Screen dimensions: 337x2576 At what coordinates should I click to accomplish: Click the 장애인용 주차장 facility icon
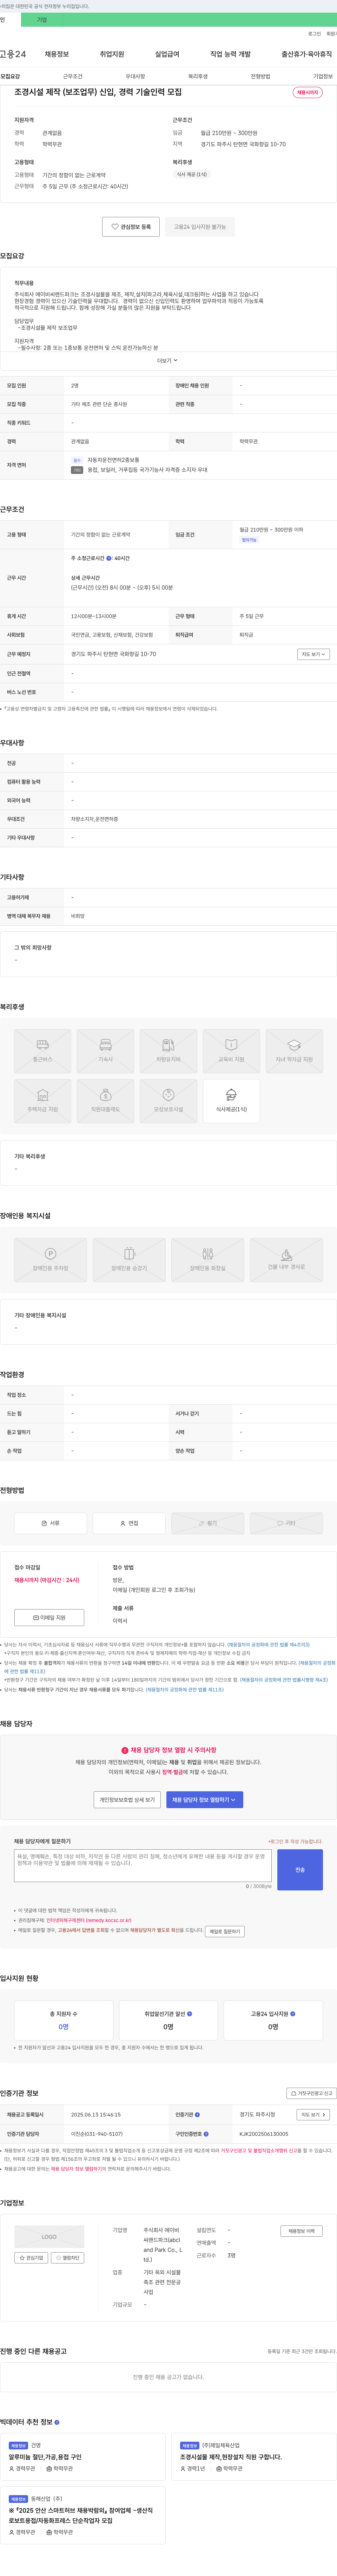tap(51, 1260)
